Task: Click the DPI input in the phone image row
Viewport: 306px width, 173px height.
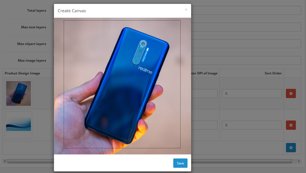Action: point(204,94)
